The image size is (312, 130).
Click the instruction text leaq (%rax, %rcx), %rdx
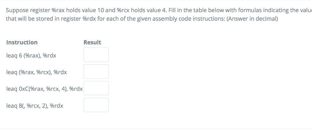[x=37, y=72]
